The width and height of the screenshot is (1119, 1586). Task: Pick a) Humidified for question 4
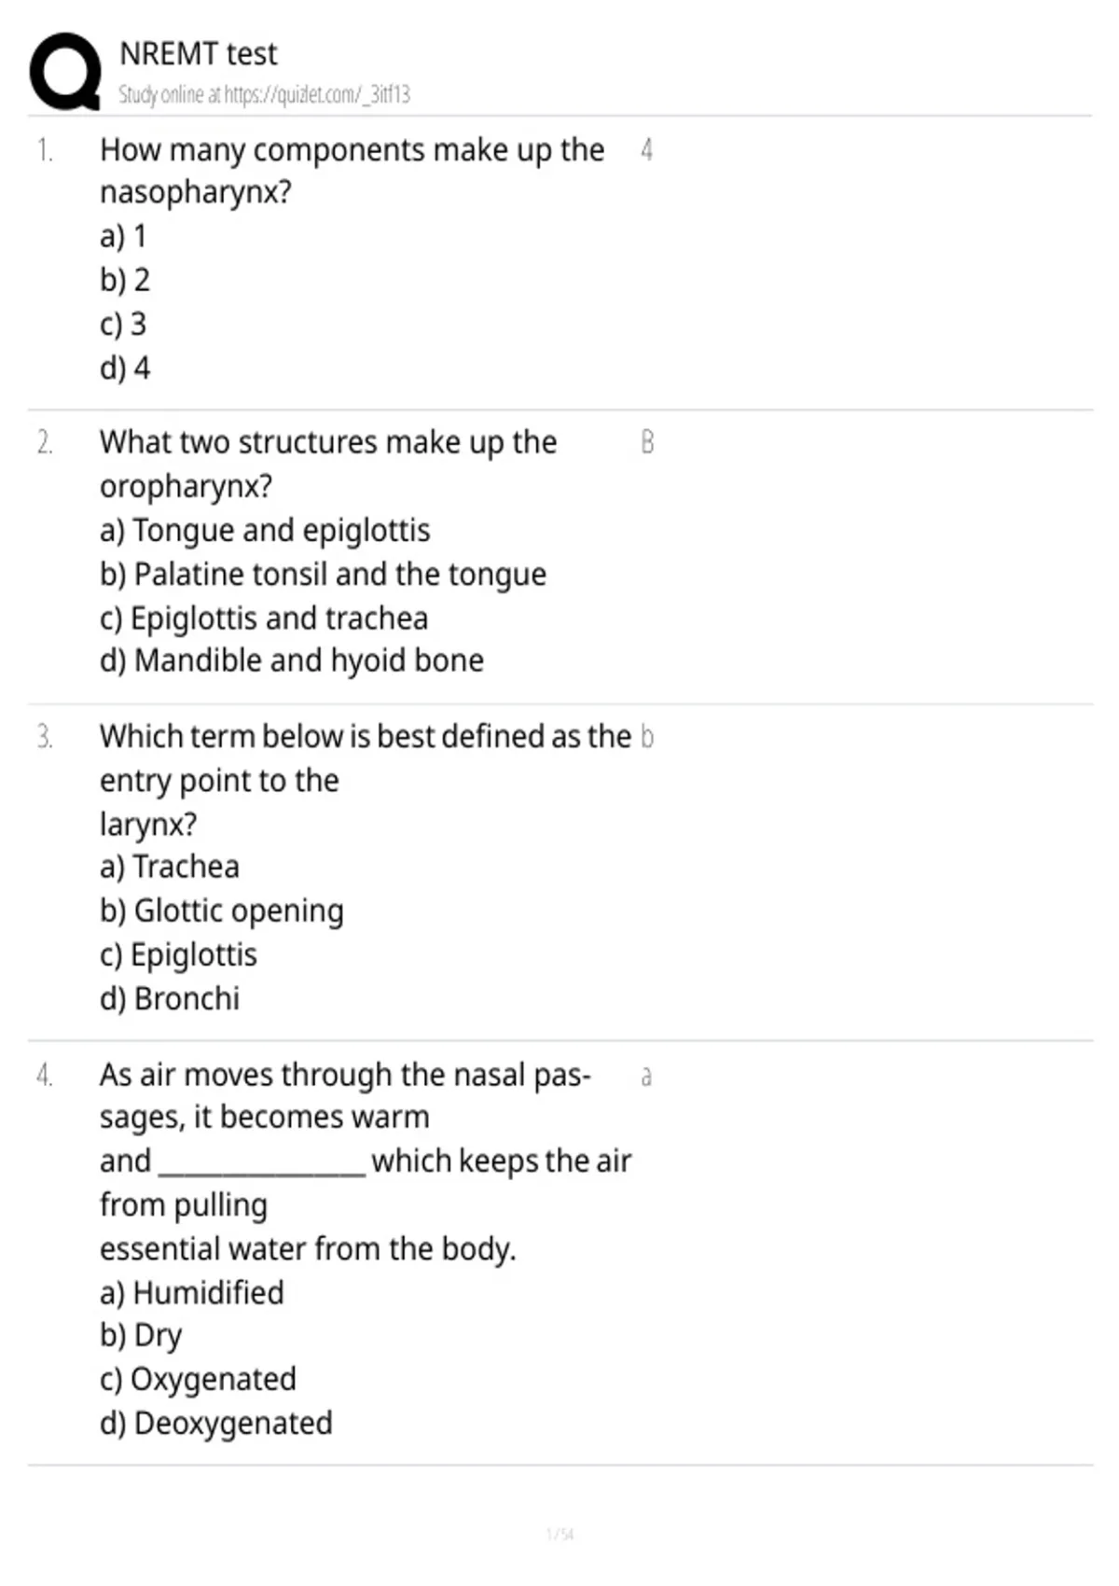(192, 1292)
